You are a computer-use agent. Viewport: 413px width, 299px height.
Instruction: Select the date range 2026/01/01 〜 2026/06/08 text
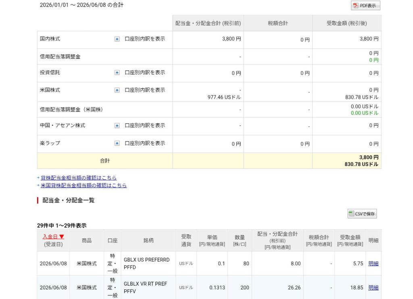[x=73, y=5]
